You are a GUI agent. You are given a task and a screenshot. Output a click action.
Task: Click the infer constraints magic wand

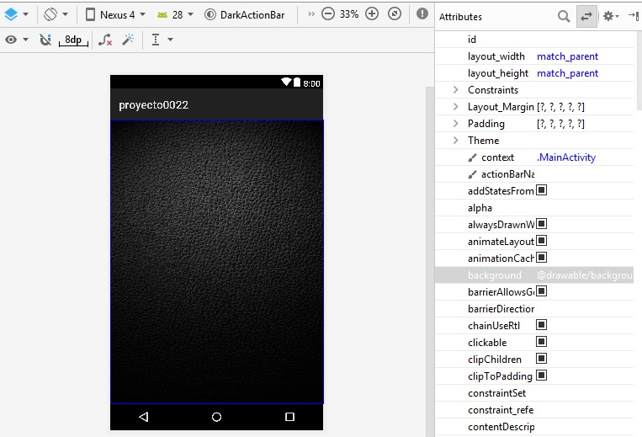point(128,40)
